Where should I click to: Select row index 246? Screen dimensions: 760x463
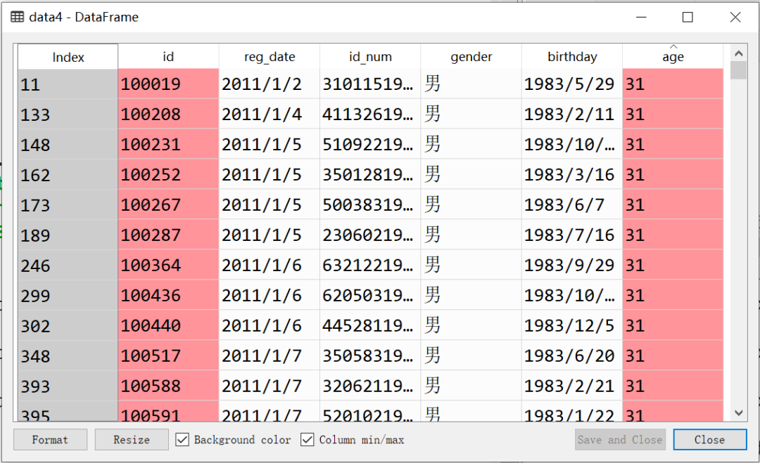[x=68, y=265]
